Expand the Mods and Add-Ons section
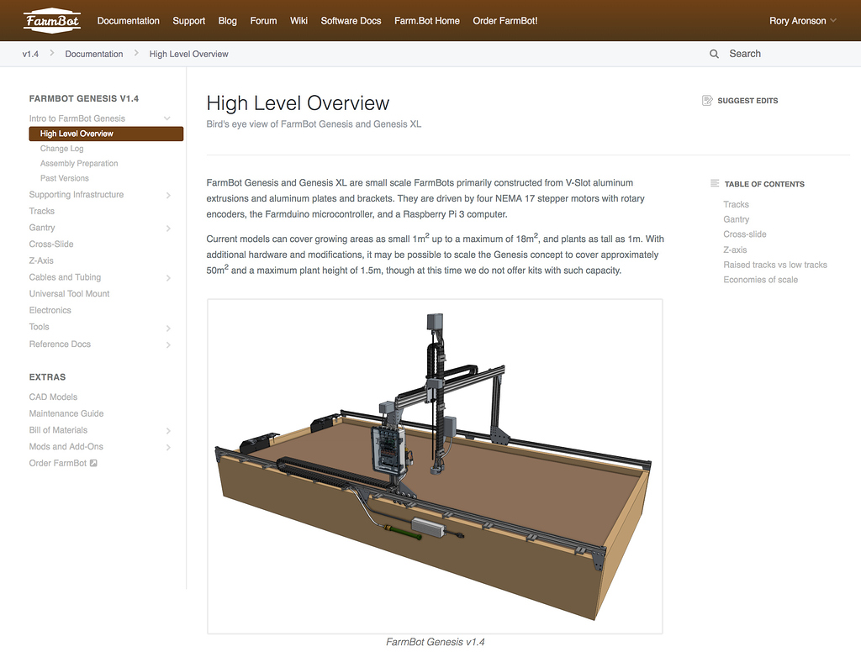Viewport: 861px width, 657px height. click(168, 446)
